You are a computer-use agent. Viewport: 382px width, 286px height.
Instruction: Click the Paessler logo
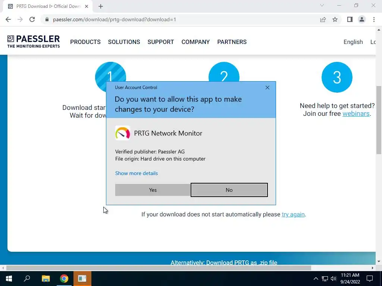(x=33, y=42)
